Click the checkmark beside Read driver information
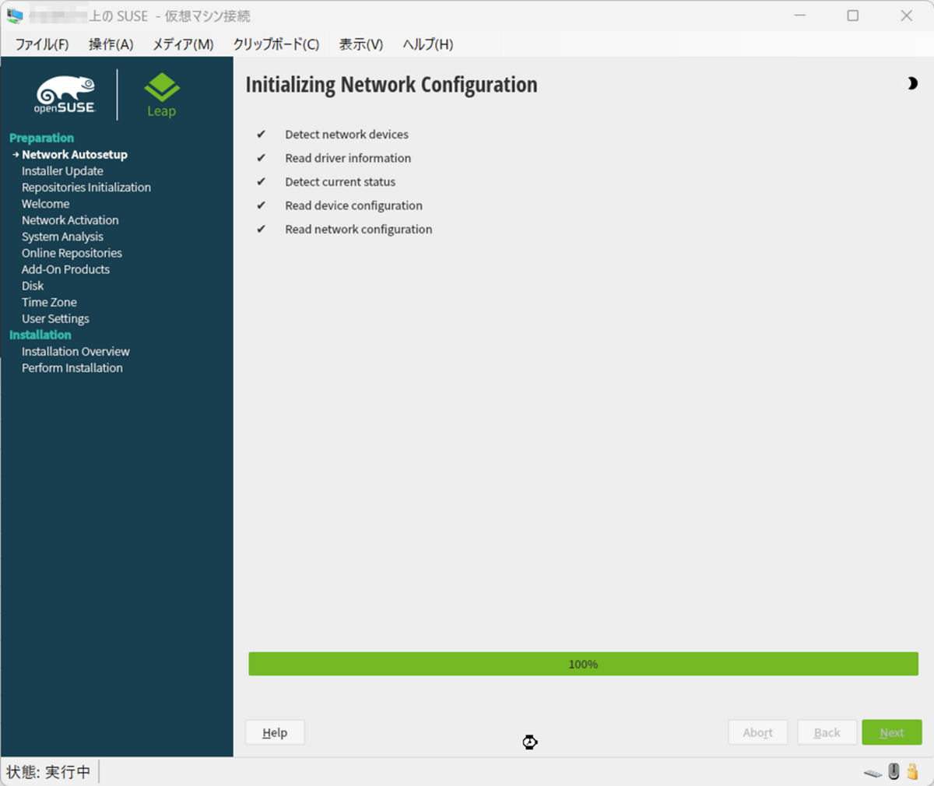Image resolution: width=934 pixels, height=786 pixels. pyautogui.click(x=261, y=158)
